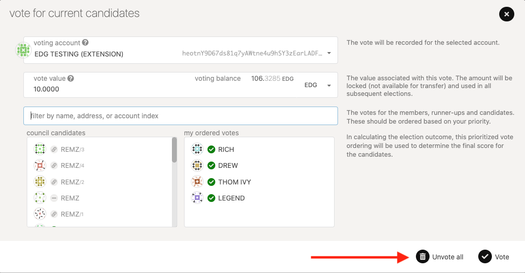525x273 pixels.
Task: Click the link badge next to REMZ/4
Action: point(54,166)
